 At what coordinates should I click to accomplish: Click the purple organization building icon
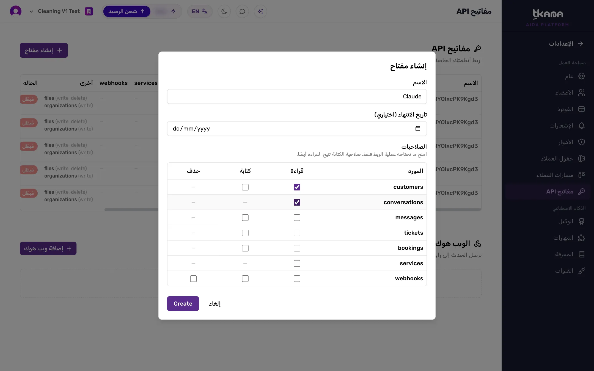(89, 11)
